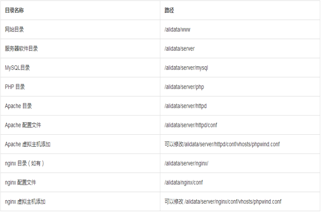
Task: Click the /alidata/server/php path
Action: (184, 87)
